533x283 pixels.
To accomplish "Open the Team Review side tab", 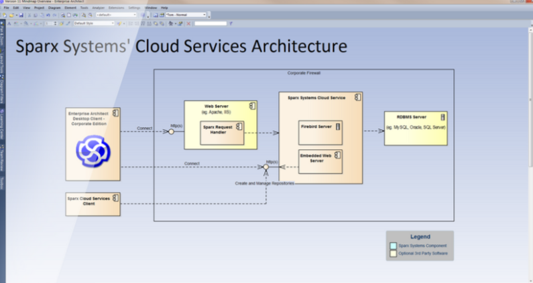I will (x=2, y=159).
